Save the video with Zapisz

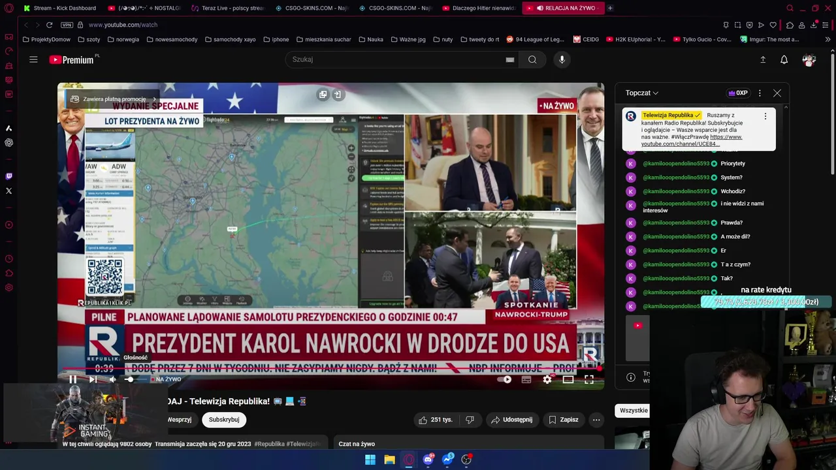click(x=563, y=420)
